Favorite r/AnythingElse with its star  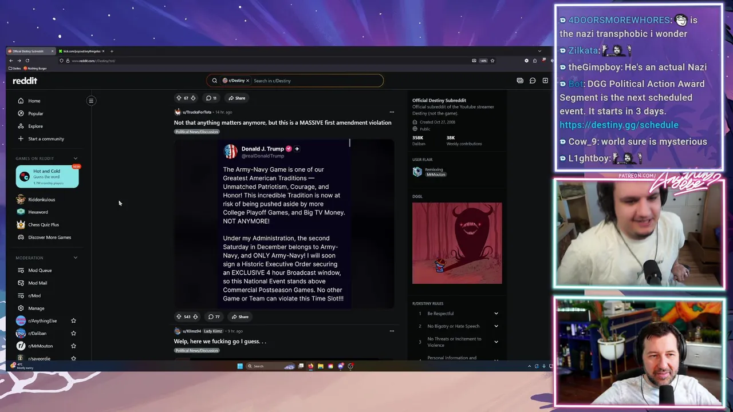tap(73, 321)
